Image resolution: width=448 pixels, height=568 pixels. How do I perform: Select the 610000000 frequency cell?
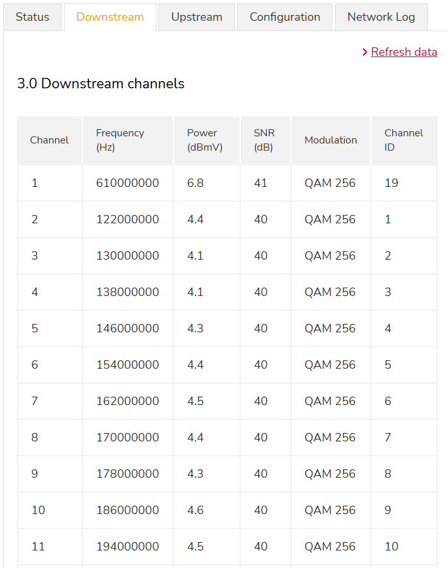[x=127, y=184]
